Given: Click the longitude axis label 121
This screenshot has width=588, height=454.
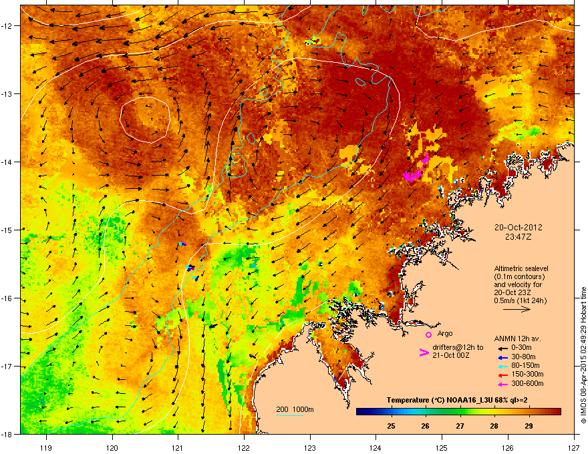Looking at the screenshot, I should [x=178, y=447].
